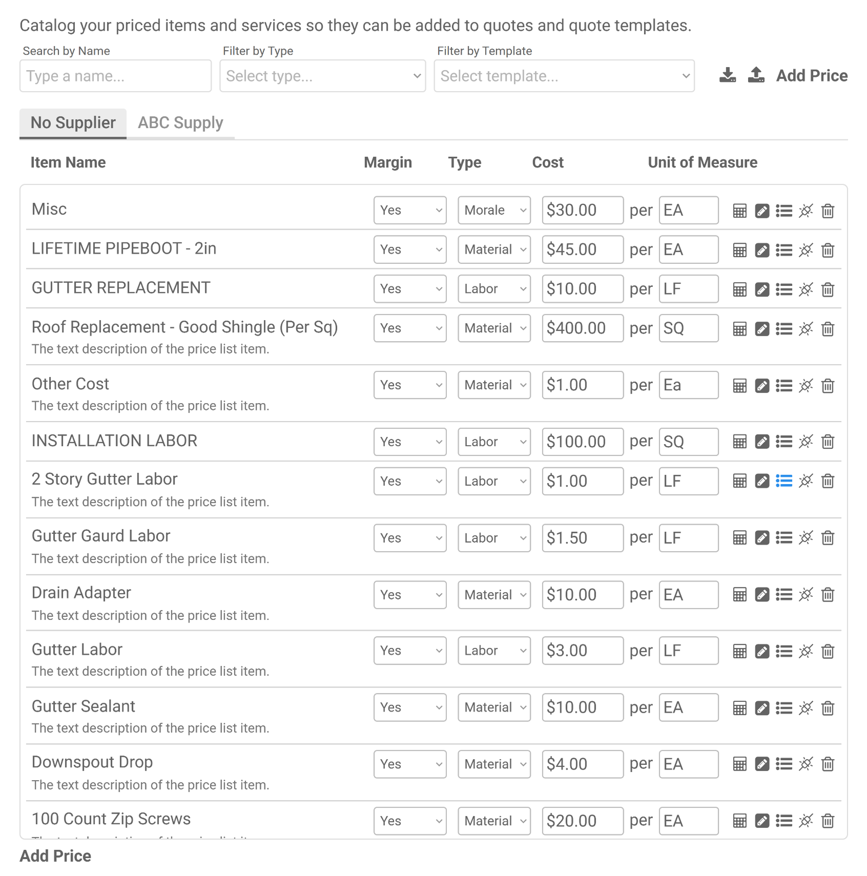The height and width of the screenshot is (876, 867).
Task: Open calculator for Drain Adapter
Action: click(x=739, y=595)
